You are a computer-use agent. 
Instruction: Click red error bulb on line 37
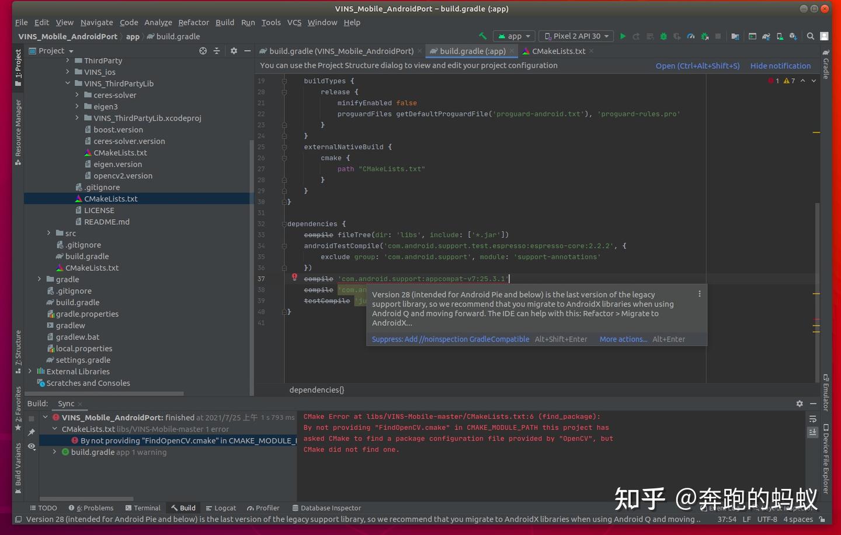294,277
